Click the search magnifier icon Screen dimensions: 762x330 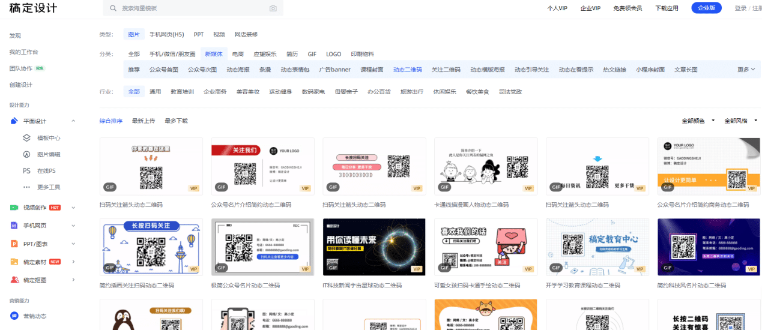pyautogui.click(x=113, y=8)
